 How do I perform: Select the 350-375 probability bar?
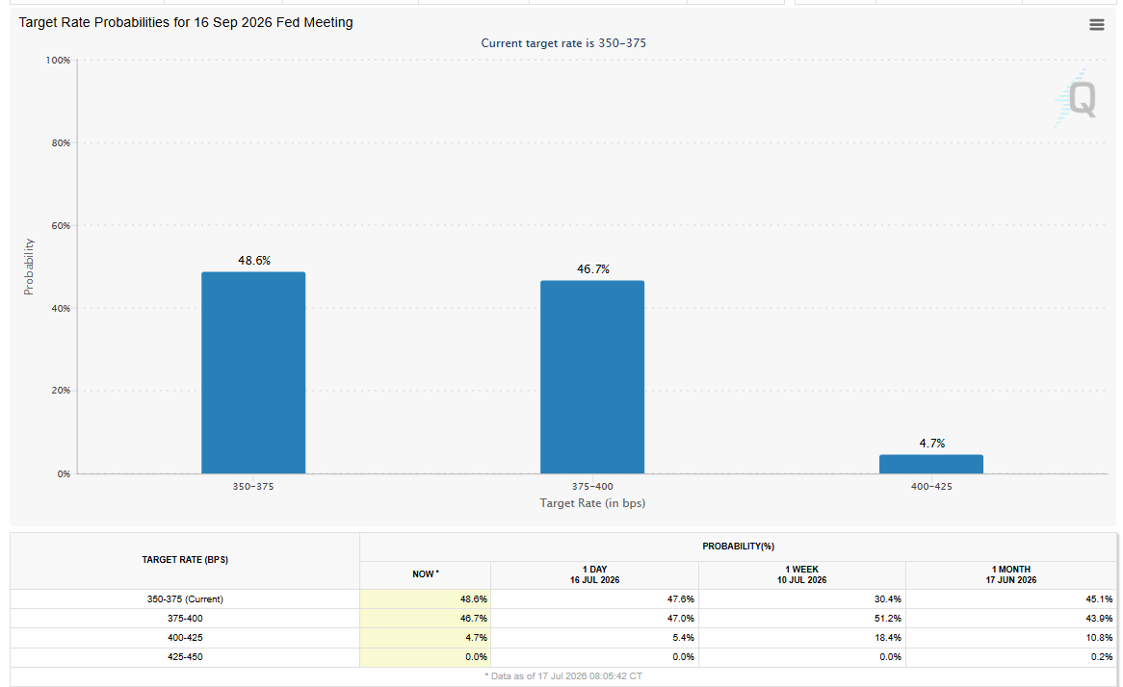coord(253,372)
